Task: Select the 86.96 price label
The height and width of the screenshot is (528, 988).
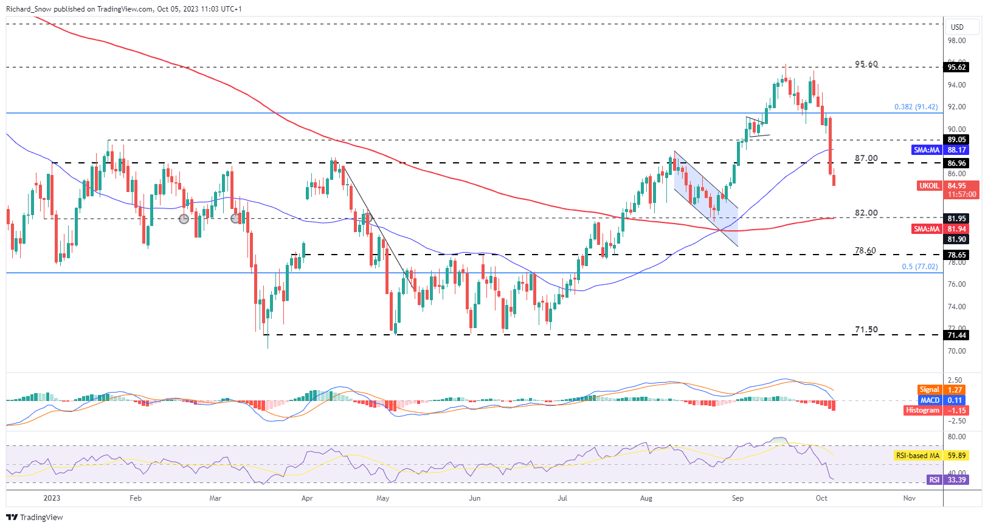Action: point(957,163)
